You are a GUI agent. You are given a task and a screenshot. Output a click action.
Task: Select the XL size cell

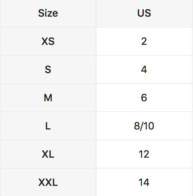pyautogui.click(x=48, y=154)
